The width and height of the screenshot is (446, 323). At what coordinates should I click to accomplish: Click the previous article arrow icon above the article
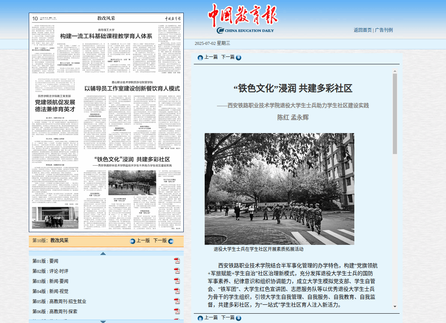[x=200, y=58]
